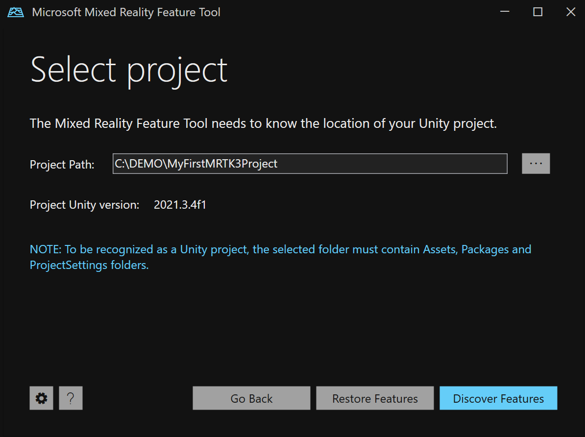585x437 pixels.
Task: Click the maximize icon in the title bar
Action: pyautogui.click(x=537, y=12)
